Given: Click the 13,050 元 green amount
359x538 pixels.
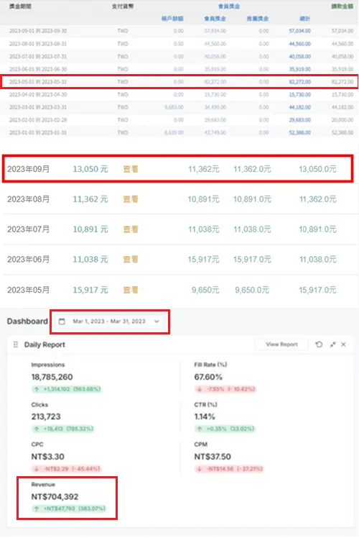Looking at the screenshot, I should click(x=90, y=169).
